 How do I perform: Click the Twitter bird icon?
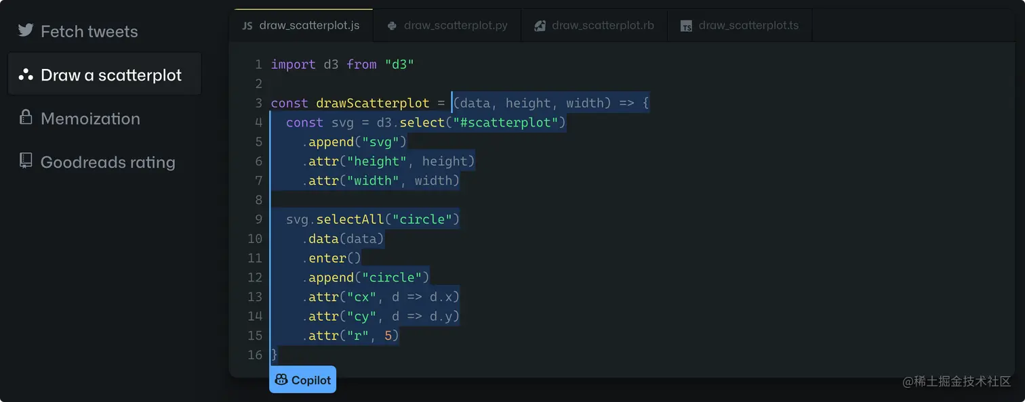click(26, 30)
